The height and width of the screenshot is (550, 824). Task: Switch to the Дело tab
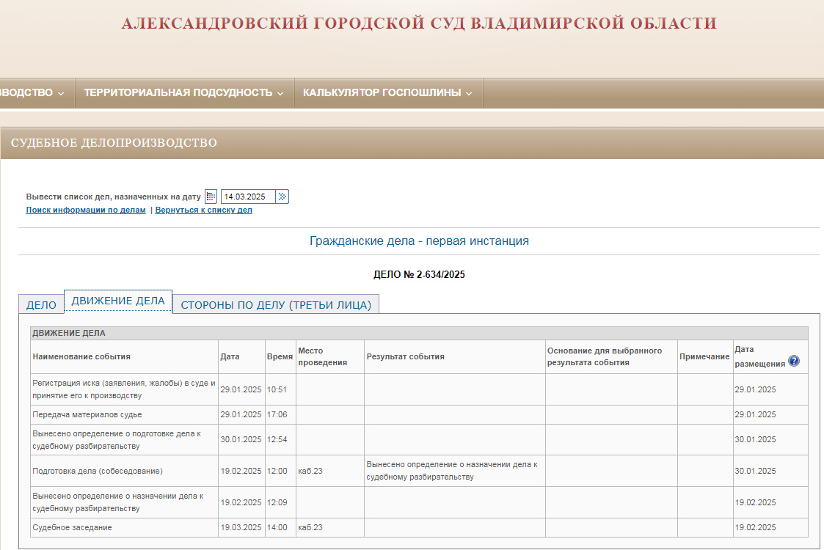tap(42, 304)
